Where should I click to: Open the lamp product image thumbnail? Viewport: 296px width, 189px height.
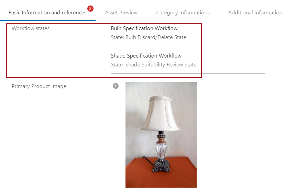click(x=161, y=135)
